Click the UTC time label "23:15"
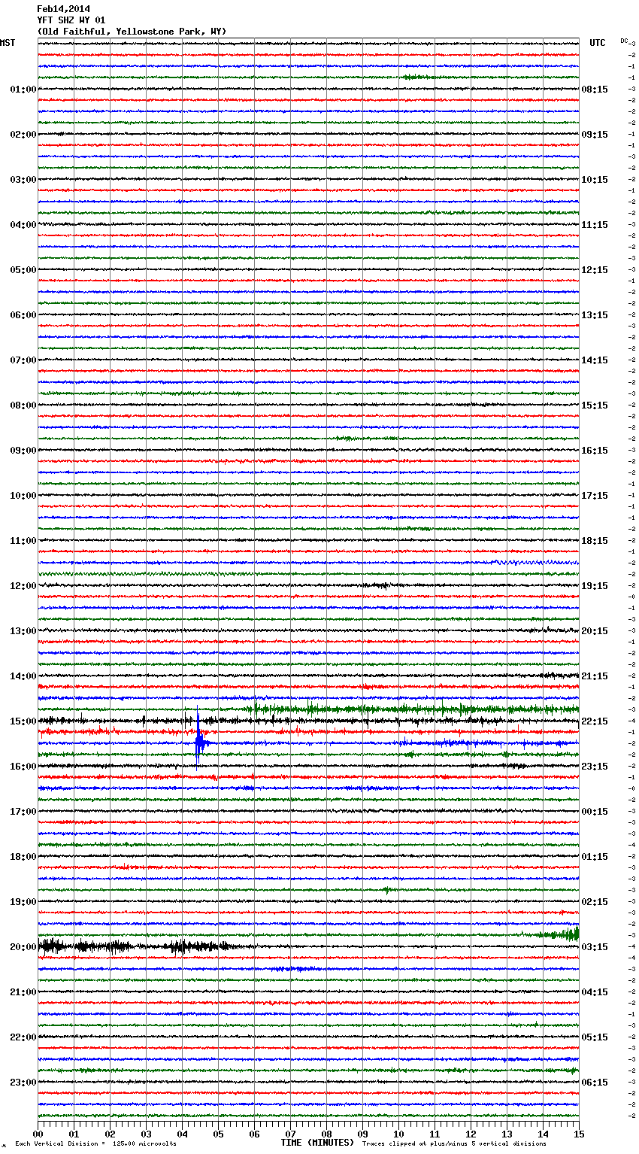This screenshot has height=1154, width=639. 595,767
